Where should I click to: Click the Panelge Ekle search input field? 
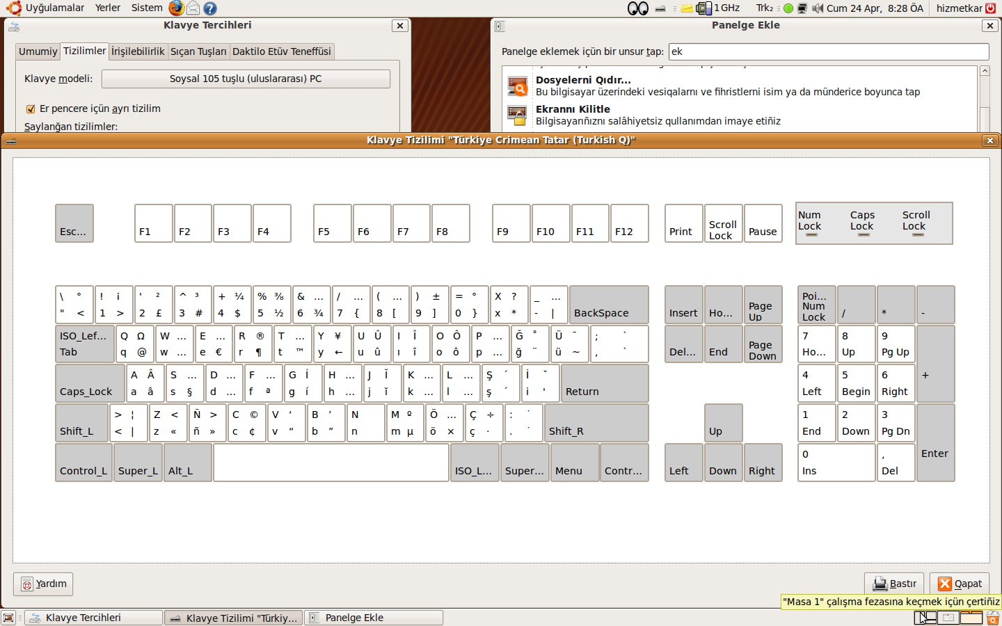(829, 51)
